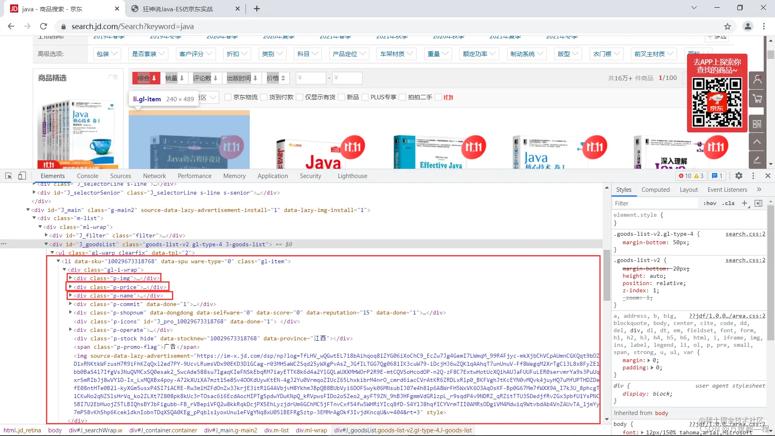
Task: Open the 折扣 filter dropdown
Action: pos(237,54)
